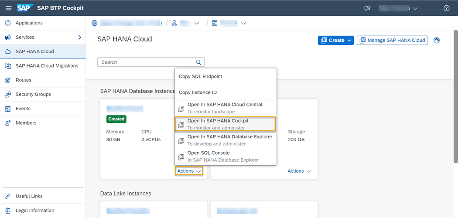The height and width of the screenshot is (218, 458).
Task: Expand the org breadcrumb dropdown arrow
Action: [x=197, y=23]
